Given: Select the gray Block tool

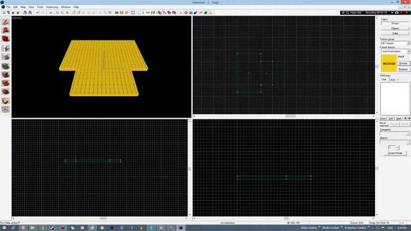Looking at the screenshot, I should 6,57.
